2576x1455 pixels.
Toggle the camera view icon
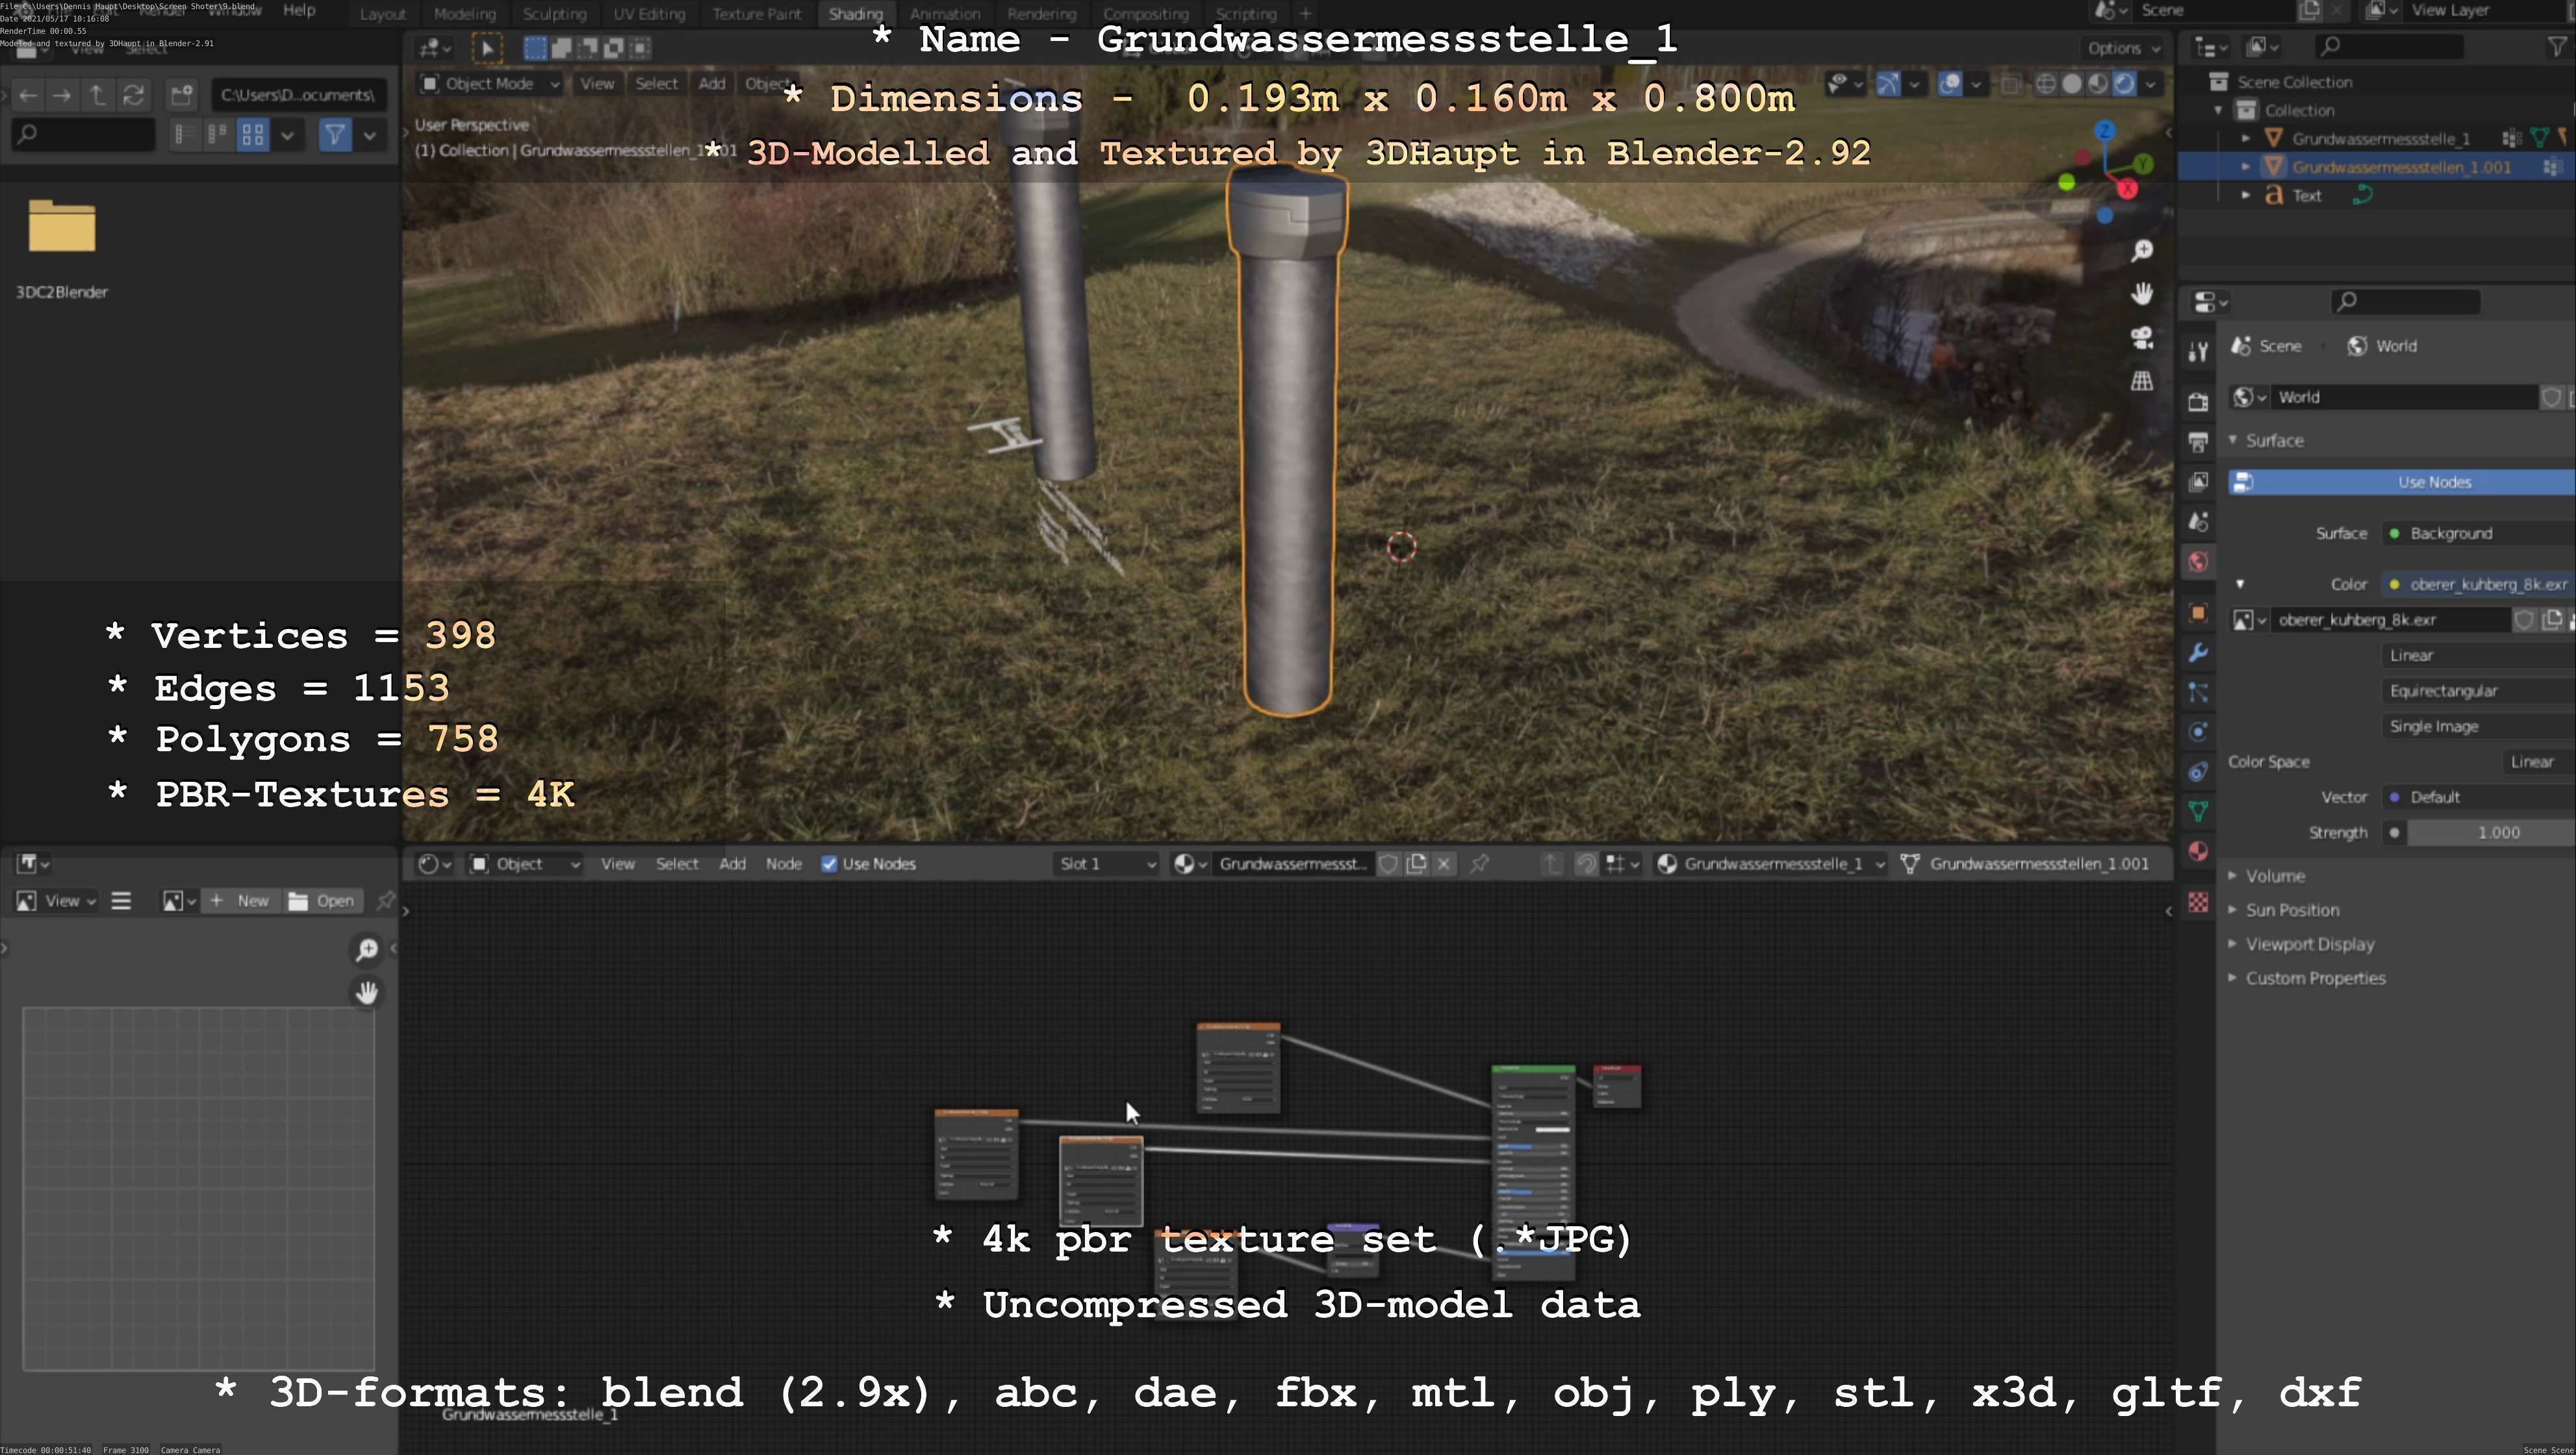coord(2141,338)
